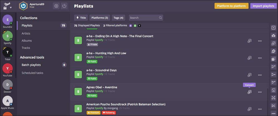The width and height of the screenshot is (278, 116).
Task: Select Spotify icon of Agnes Obel – Aventine
Action: point(78,91)
